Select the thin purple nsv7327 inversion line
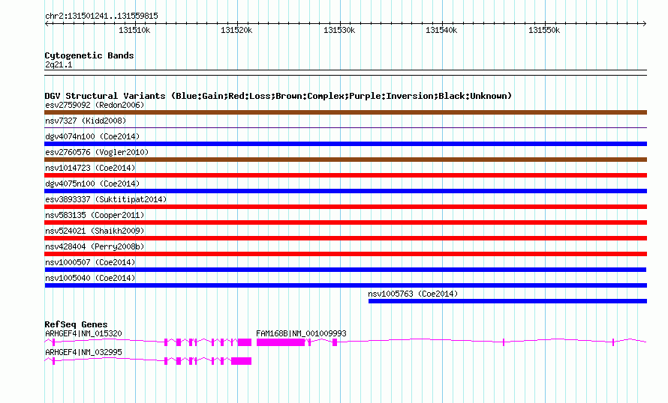 click(345, 127)
